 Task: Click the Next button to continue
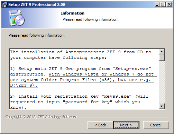pyautogui.click(x=126, y=125)
